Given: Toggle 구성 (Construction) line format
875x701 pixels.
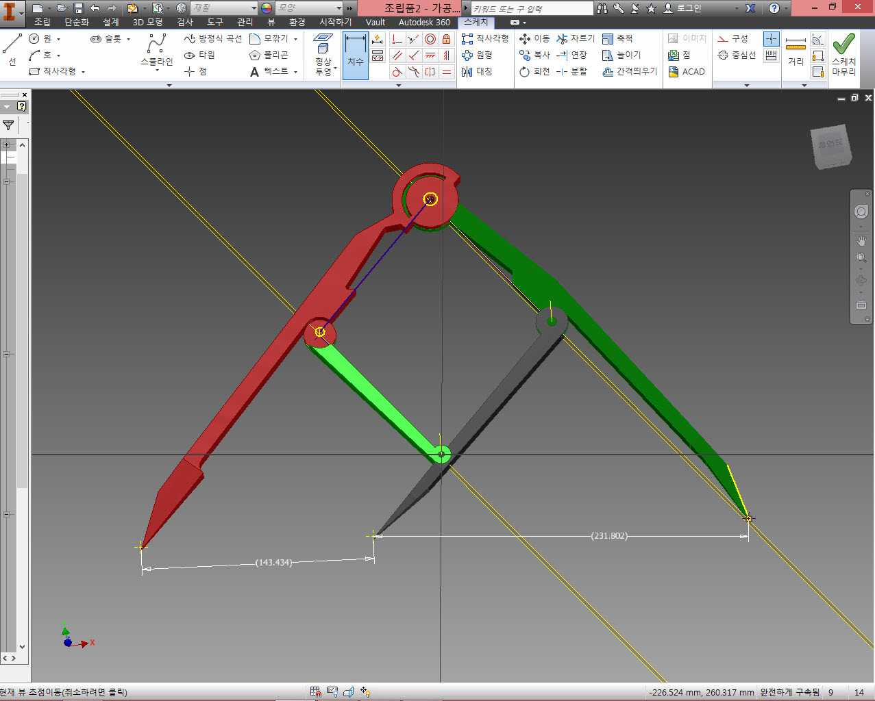Looking at the screenshot, I should click(x=732, y=39).
